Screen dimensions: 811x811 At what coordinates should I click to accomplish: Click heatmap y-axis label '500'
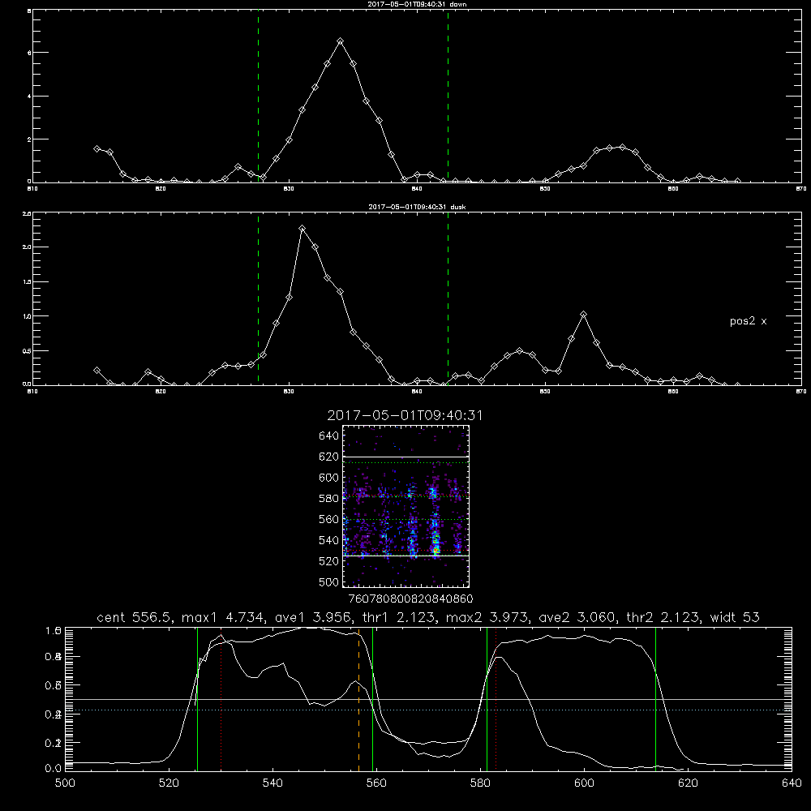pos(329,582)
